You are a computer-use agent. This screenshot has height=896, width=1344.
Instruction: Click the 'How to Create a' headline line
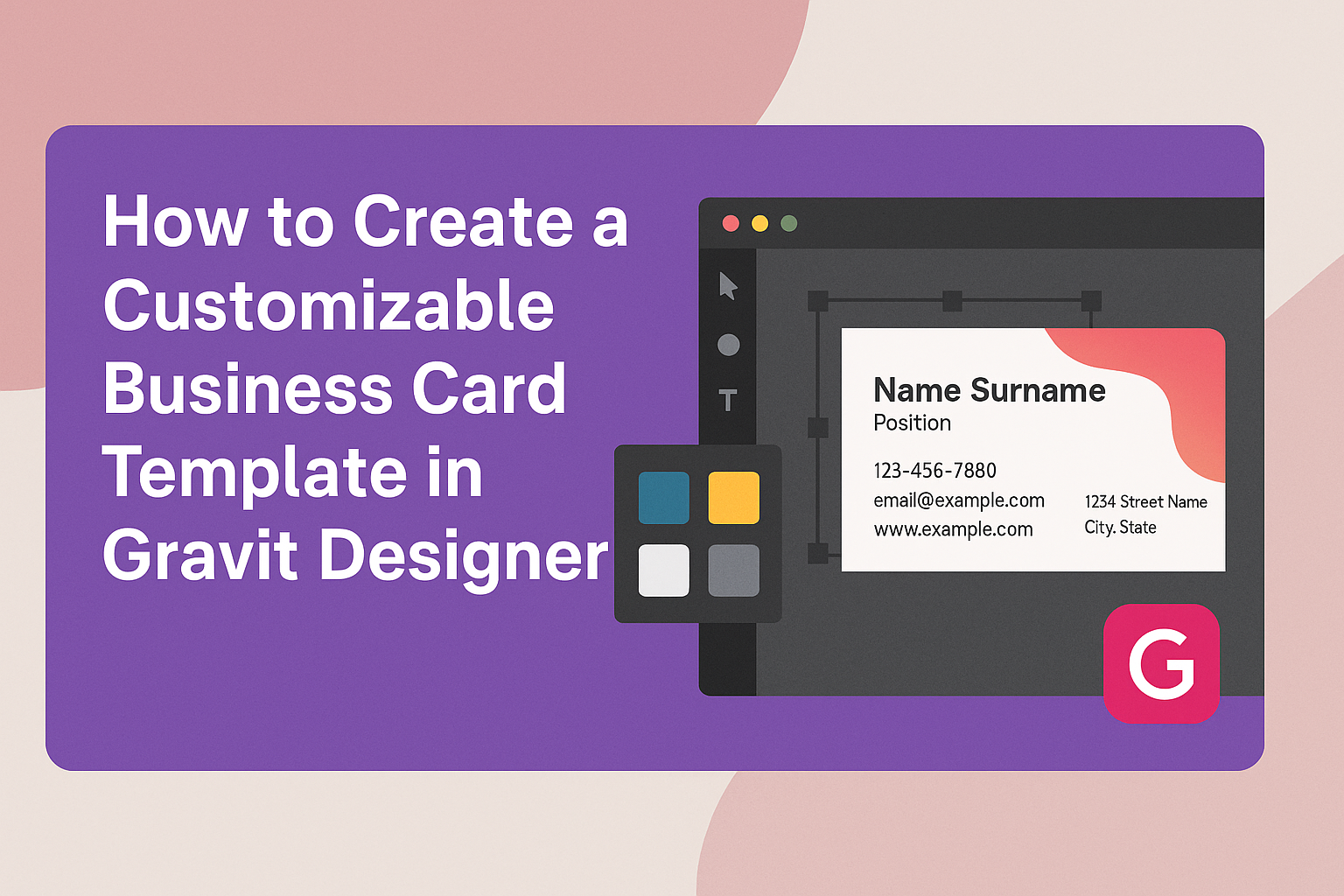pos(366,222)
